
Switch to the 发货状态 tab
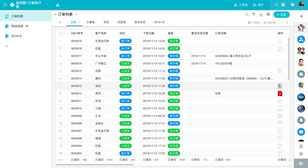click(140, 22)
